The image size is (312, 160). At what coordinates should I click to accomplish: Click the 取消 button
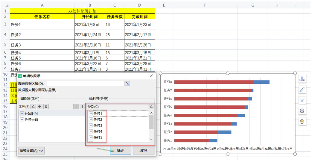pyautogui.click(x=144, y=151)
